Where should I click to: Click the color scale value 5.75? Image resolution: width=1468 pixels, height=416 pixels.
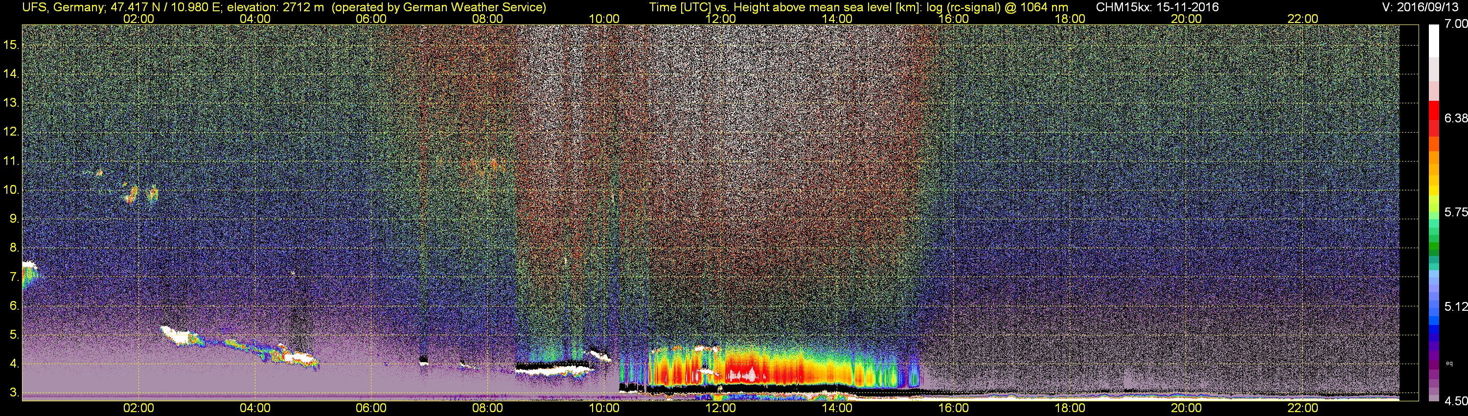[1455, 212]
